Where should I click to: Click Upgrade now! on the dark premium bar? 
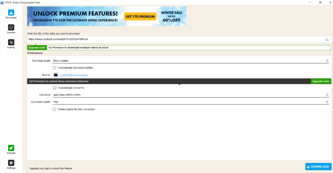(321, 81)
